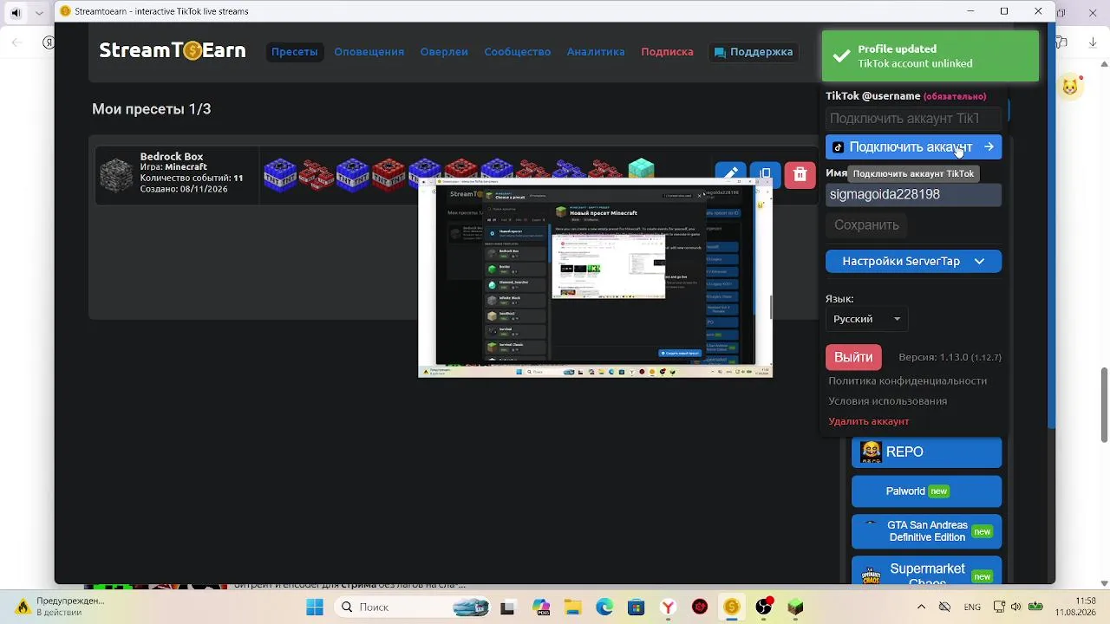This screenshot has width=1110, height=624.
Task: Click the red Выйти button
Action: coord(853,357)
